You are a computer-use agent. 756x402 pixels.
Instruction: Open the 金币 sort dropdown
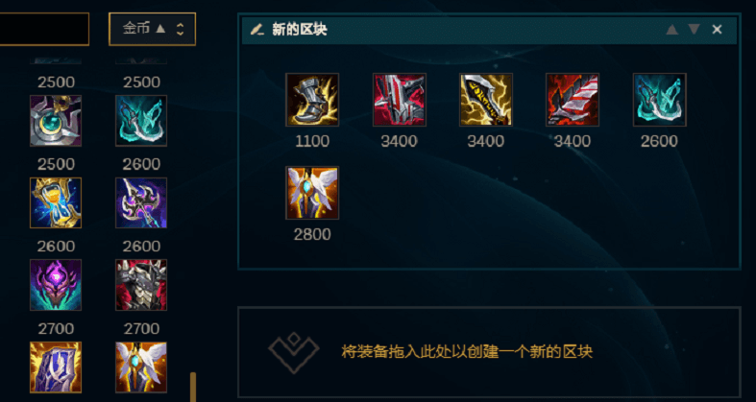[153, 29]
